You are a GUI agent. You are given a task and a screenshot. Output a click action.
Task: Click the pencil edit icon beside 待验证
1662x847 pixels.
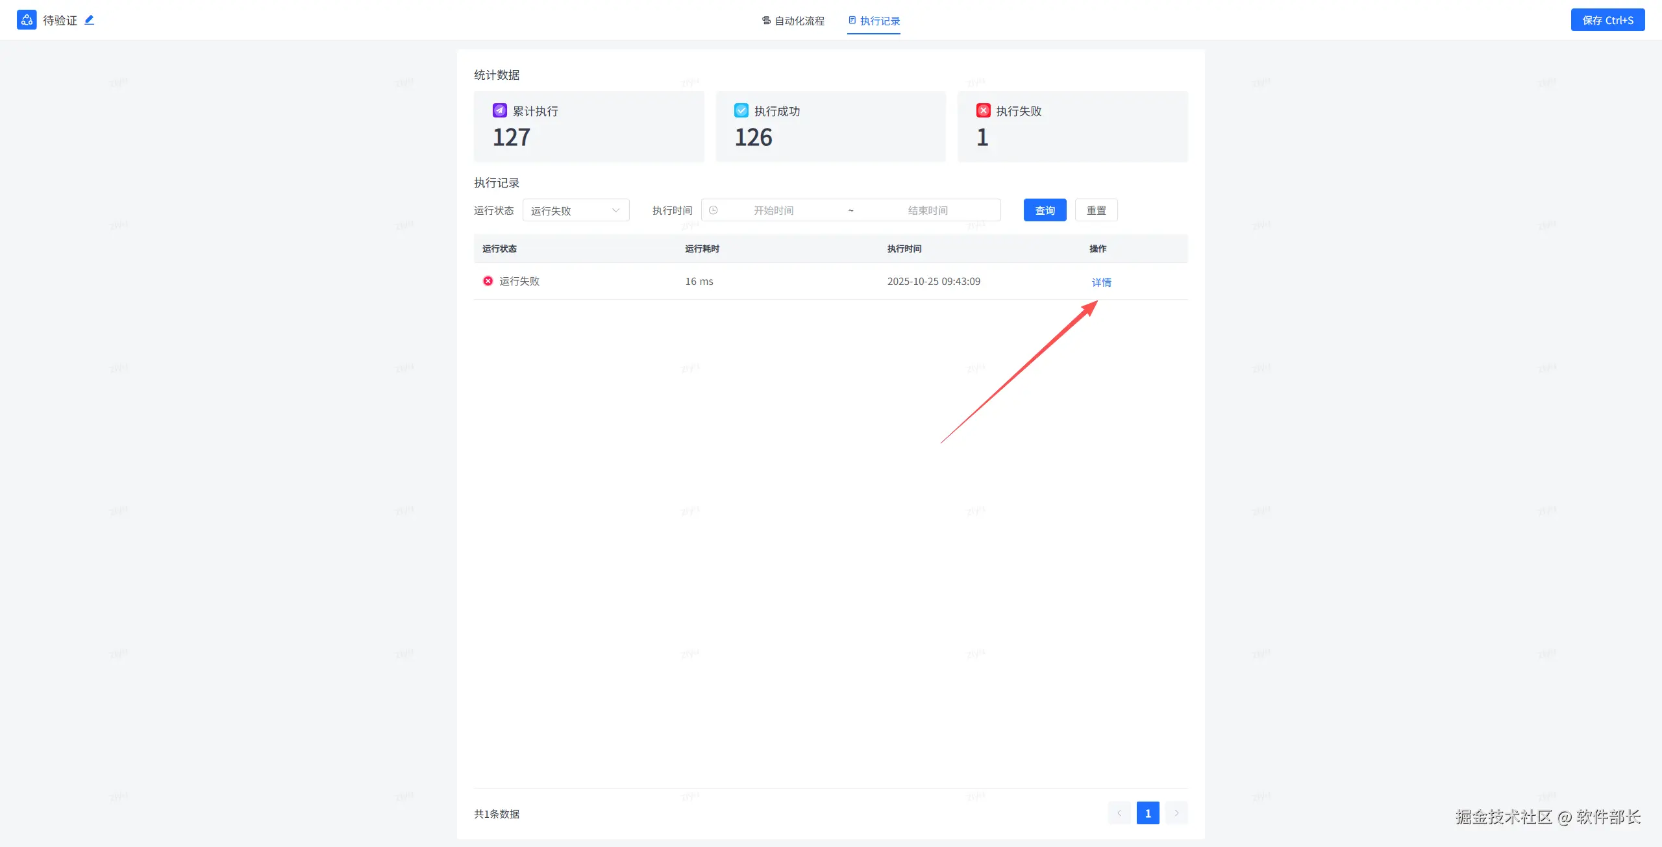click(x=90, y=20)
